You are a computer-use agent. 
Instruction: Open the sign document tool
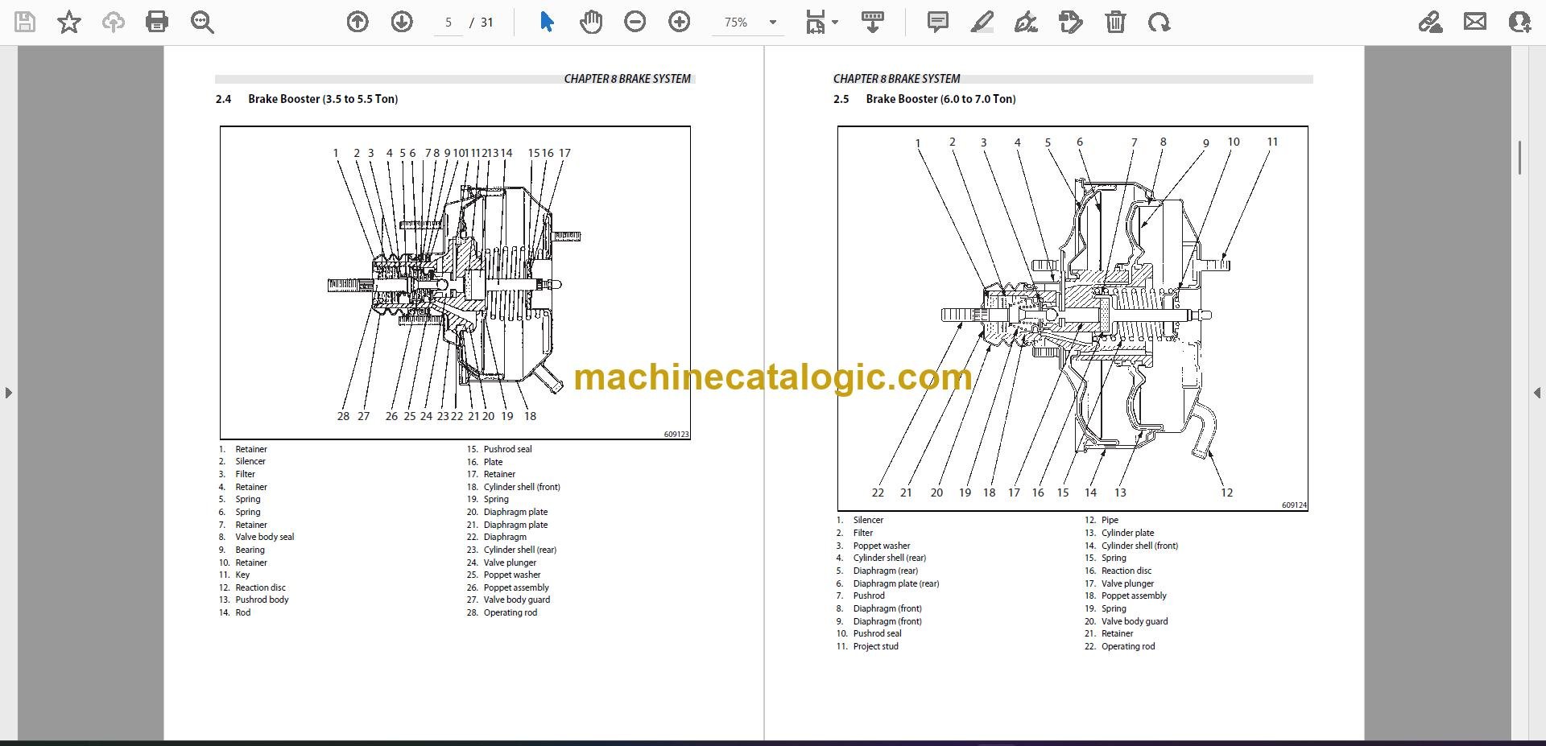1026,22
